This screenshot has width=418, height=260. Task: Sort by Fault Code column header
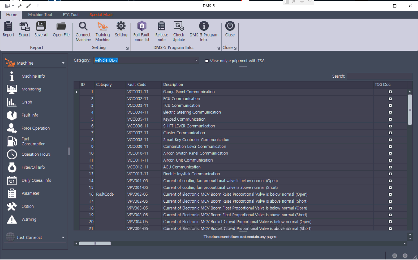tap(144, 85)
